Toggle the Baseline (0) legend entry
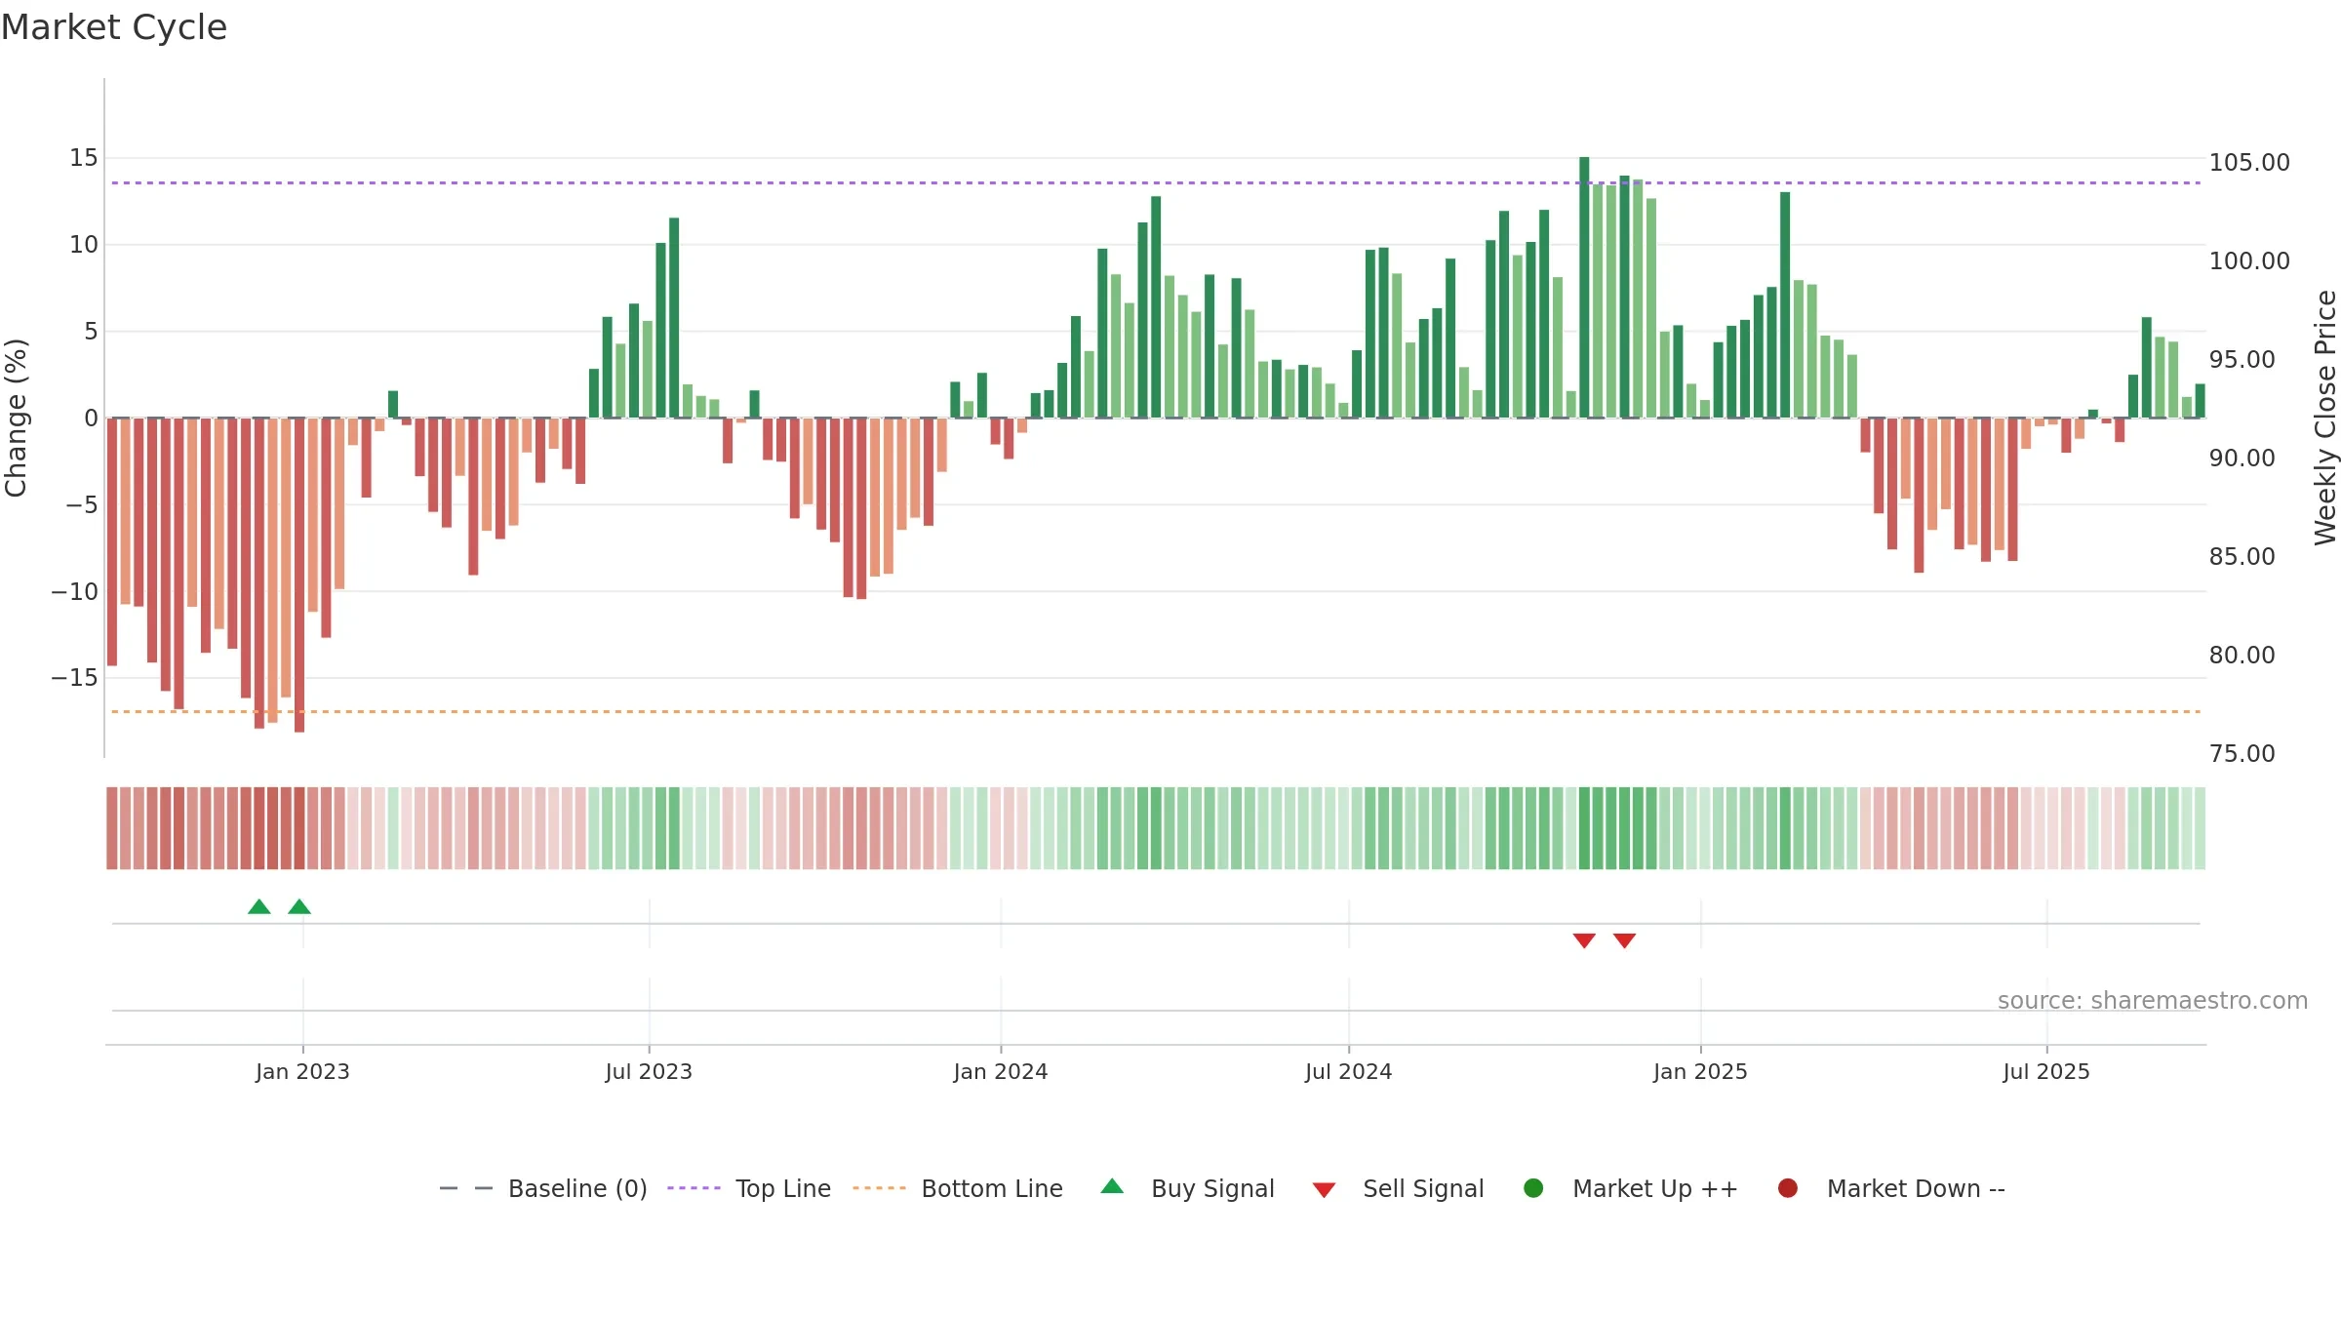Viewport: 2341px width, 1317px height. (543, 1188)
